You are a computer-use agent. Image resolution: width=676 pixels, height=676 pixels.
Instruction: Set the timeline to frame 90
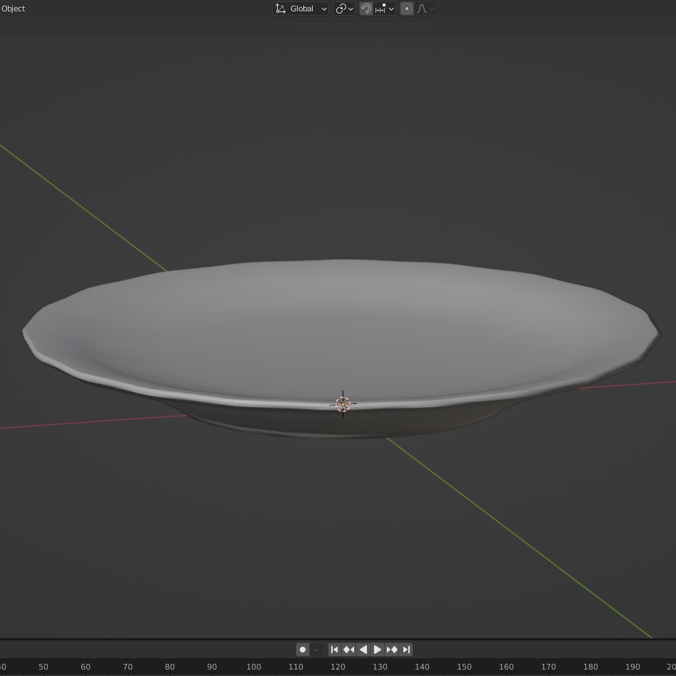212,667
